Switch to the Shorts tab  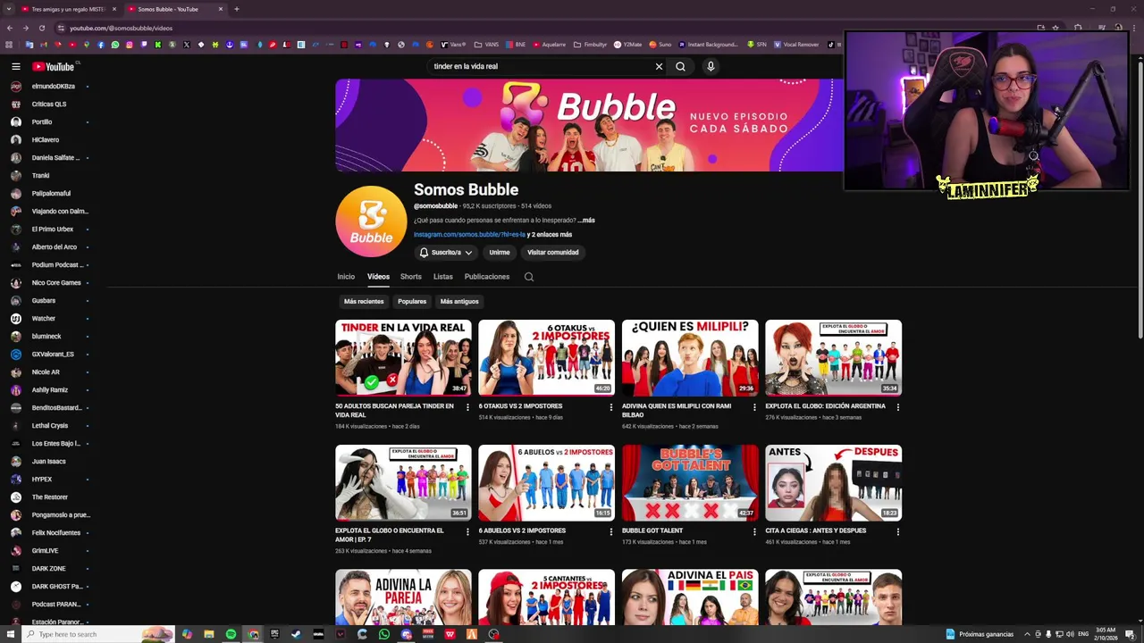point(411,277)
